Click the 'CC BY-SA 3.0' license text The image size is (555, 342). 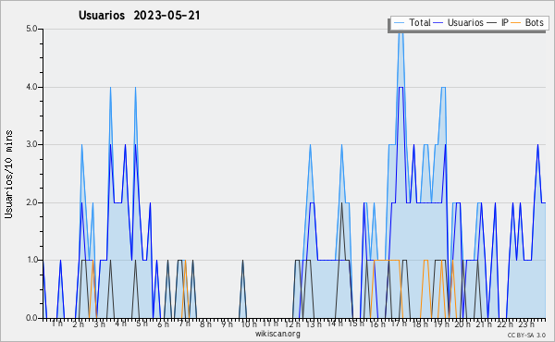526,336
